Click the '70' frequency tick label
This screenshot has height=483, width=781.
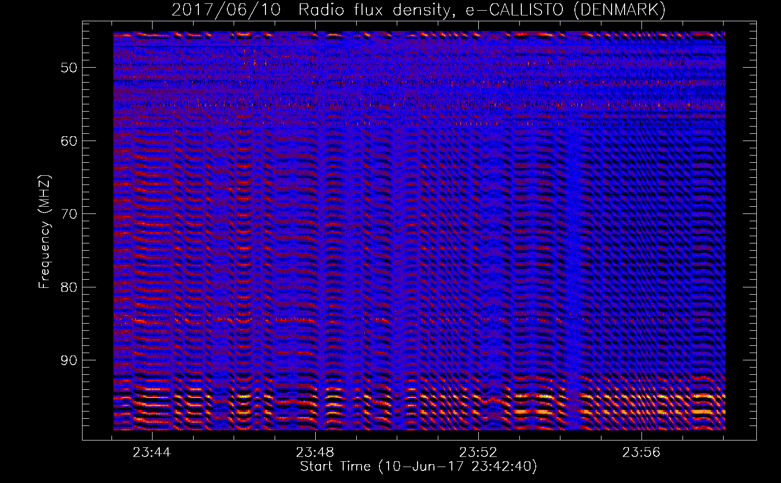pyautogui.click(x=69, y=214)
